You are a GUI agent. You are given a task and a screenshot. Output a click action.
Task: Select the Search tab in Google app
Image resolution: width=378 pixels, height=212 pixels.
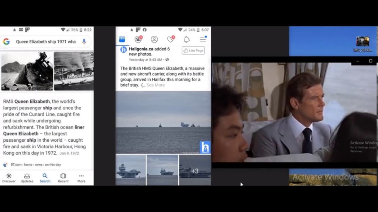45,178
